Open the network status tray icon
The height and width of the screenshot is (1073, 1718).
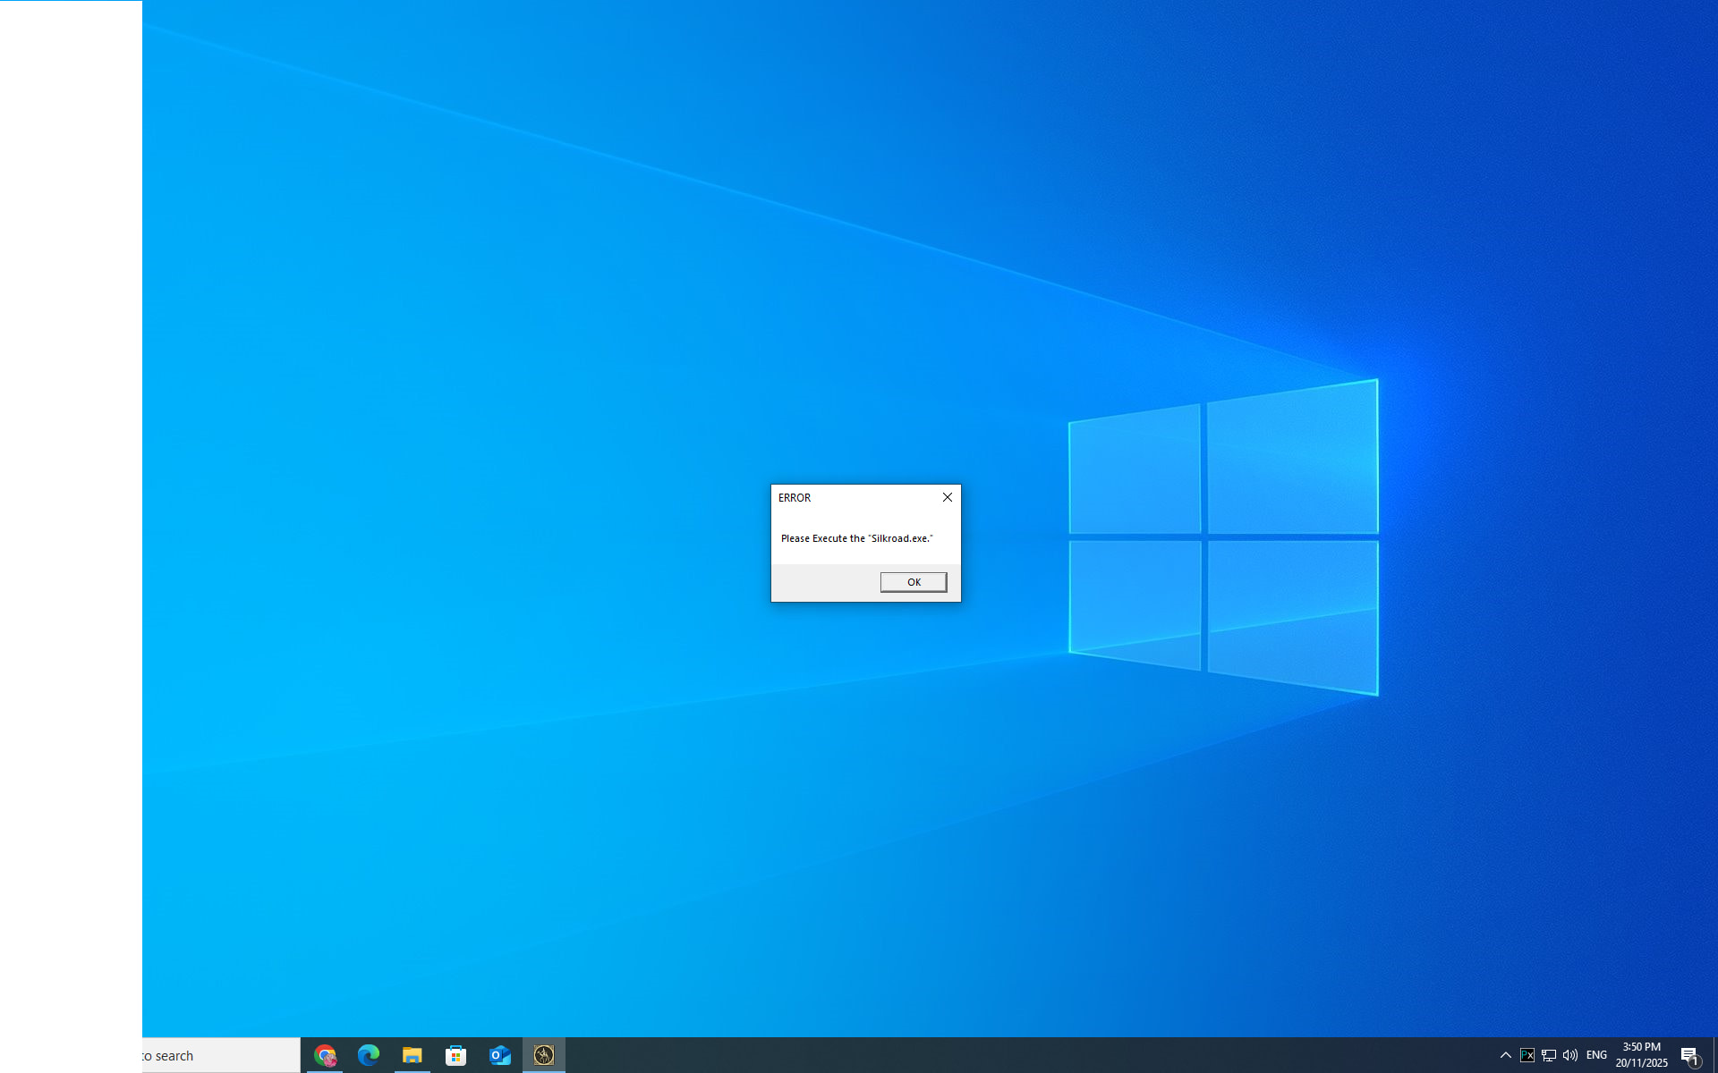(x=1549, y=1055)
